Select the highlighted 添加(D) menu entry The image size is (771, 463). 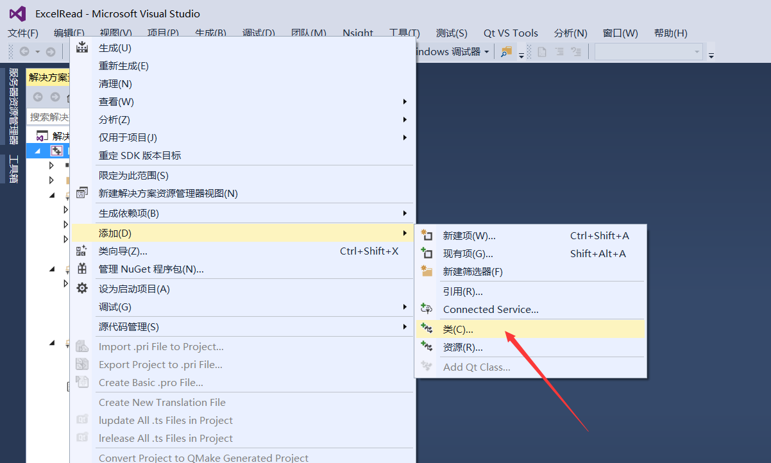coord(244,233)
